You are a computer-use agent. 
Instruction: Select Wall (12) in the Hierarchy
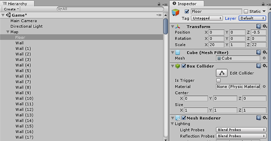pyautogui.click(x=24, y=109)
